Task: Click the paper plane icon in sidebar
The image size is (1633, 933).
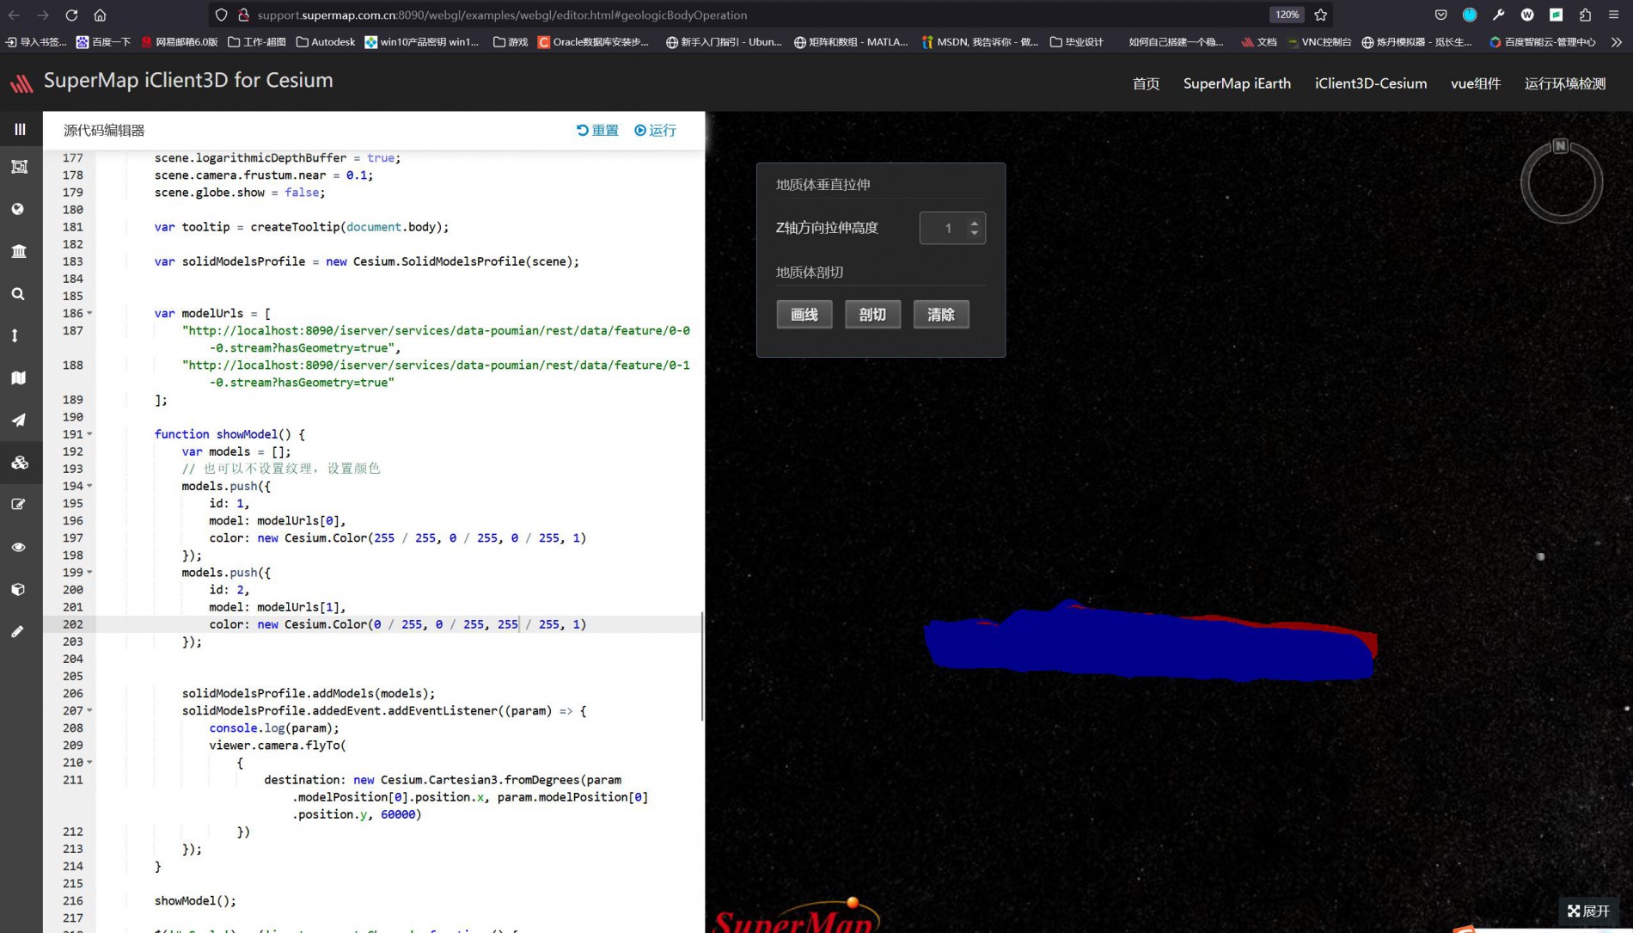Action: (x=18, y=420)
